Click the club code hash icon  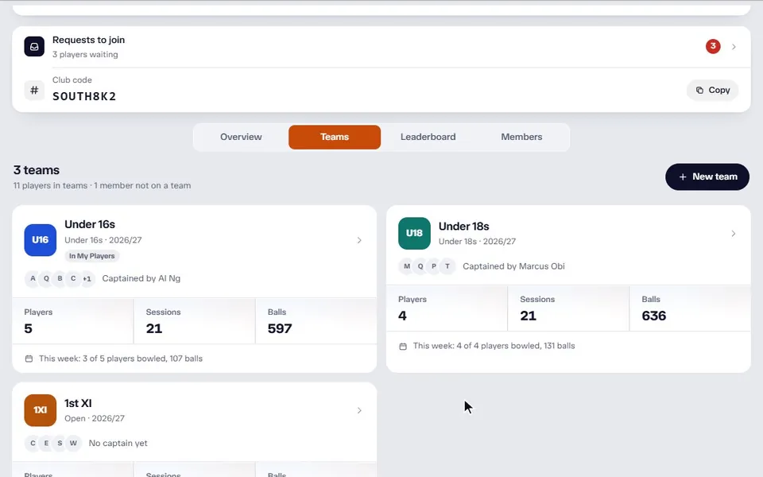tap(34, 90)
